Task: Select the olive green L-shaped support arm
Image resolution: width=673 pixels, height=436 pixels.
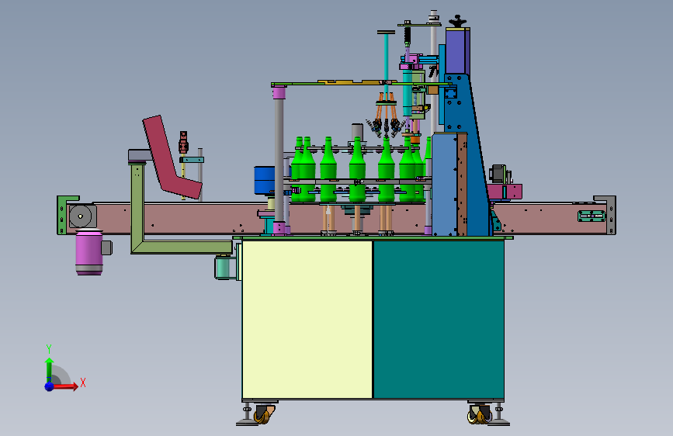Action: point(172,209)
